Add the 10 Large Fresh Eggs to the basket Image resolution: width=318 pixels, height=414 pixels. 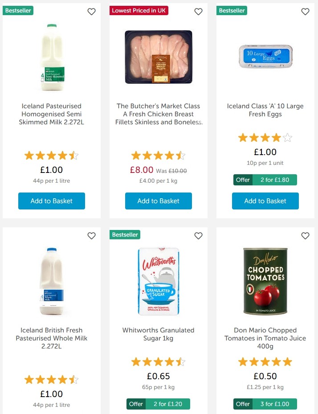(x=265, y=201)
